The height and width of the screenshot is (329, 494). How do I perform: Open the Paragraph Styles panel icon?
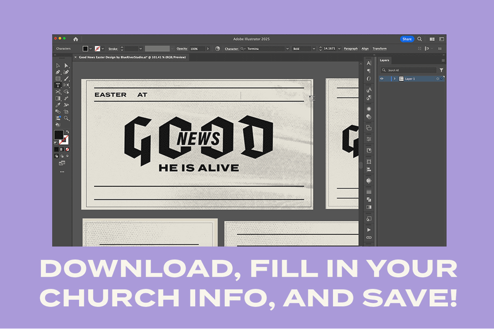click(x=368, y=98)
